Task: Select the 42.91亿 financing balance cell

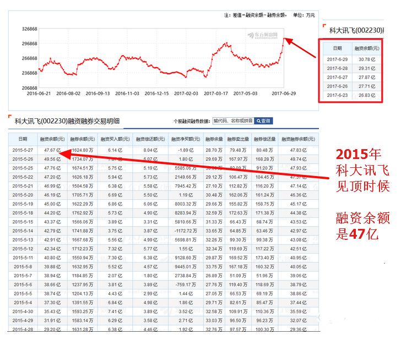Action: (x=52, y=240)
